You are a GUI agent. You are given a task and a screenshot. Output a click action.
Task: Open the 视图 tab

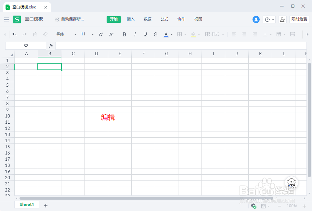click(198, 19)
